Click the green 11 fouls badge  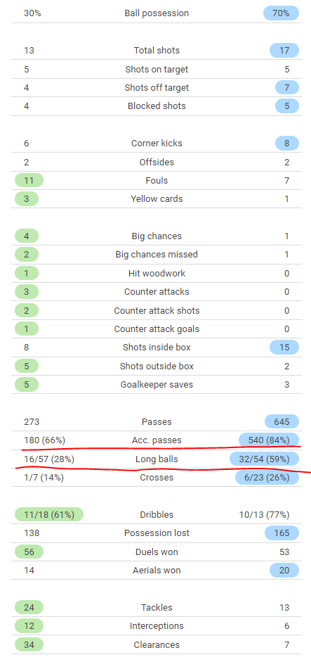click(29, 180)
